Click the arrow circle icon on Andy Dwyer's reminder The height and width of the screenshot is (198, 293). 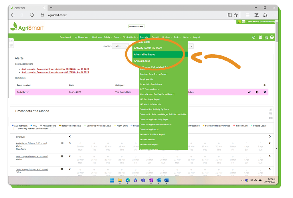257,92
